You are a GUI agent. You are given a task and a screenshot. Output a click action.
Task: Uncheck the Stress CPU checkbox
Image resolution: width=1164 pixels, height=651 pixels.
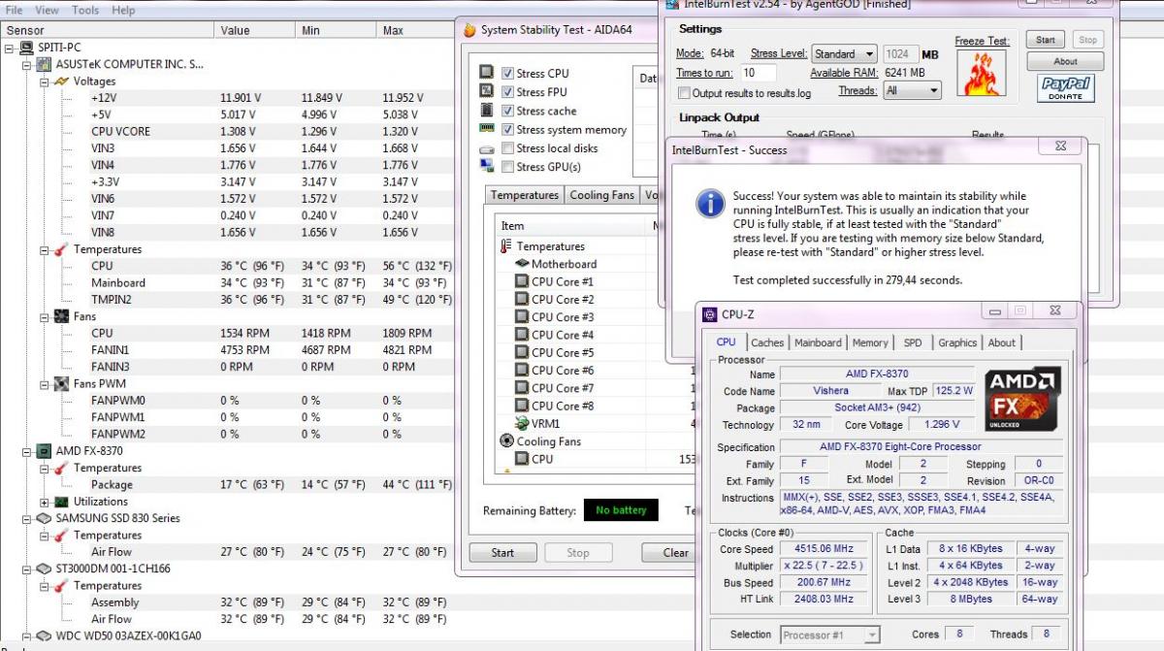point(507,73)
